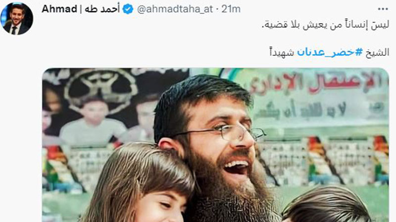Open the hashtag #خضر_عدنان
Image resolution: width=396 pixels, height=222 pixels.
click(330, 52)
